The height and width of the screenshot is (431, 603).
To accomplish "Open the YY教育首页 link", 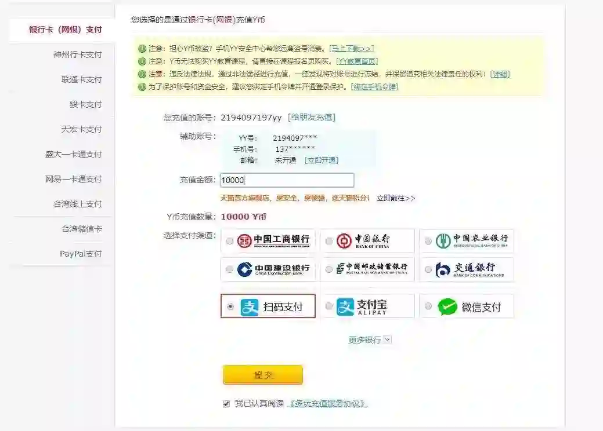I will [x=357, y=61].
